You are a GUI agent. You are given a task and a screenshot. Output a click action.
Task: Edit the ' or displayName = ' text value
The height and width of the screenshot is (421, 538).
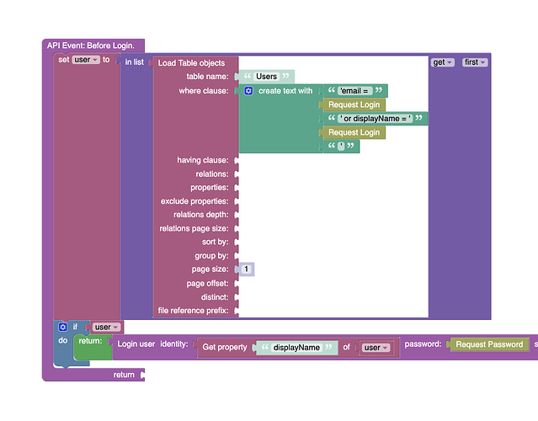click(376, 119)
